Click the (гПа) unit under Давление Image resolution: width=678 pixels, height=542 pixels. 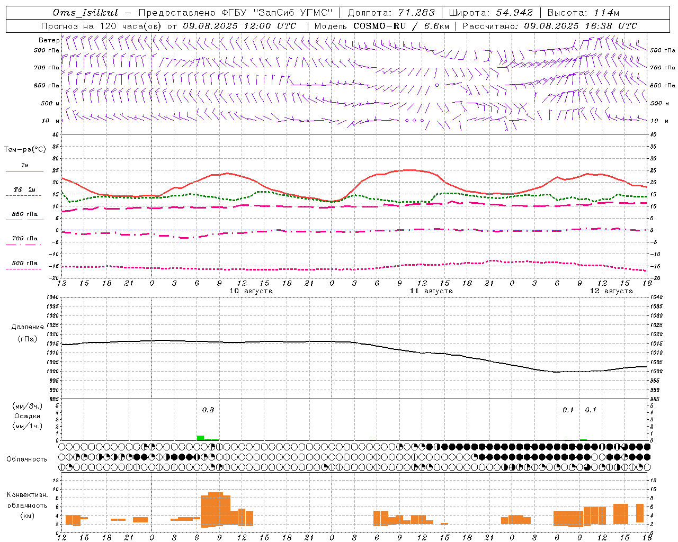[28, 339]
